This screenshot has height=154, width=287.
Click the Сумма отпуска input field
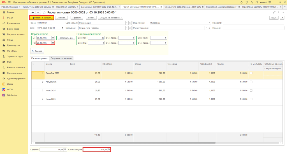(95, 150)
